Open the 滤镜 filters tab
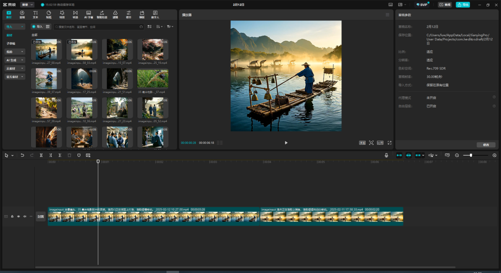Viewport: 501px width, 273px height. 116,14
